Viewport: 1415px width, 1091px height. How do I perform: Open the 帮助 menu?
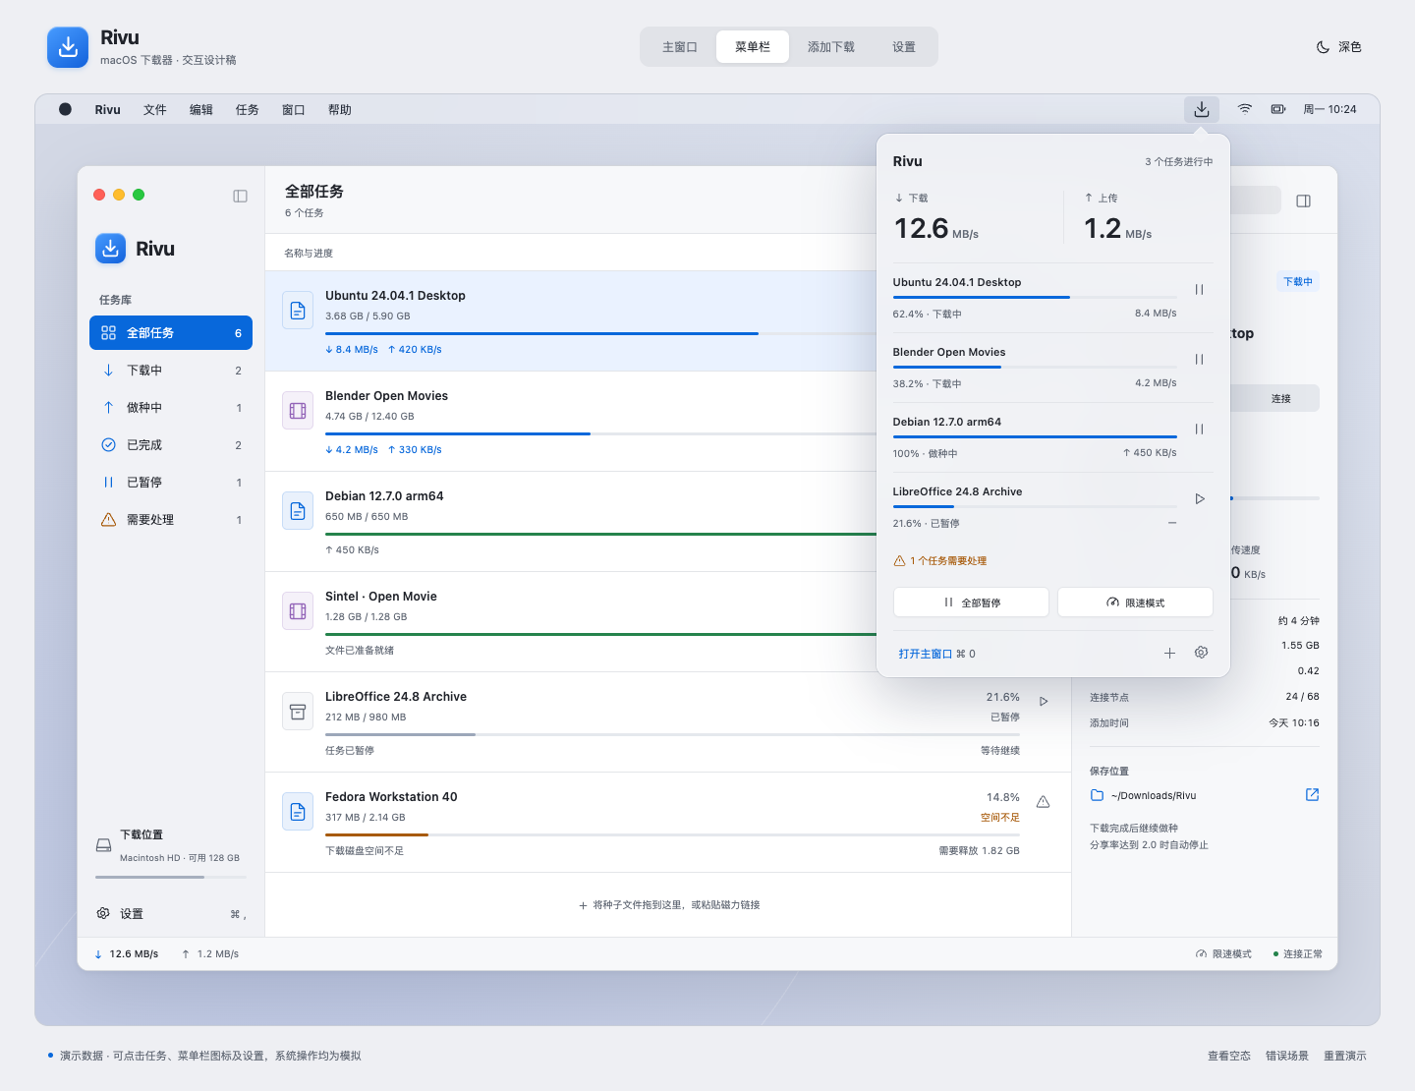coord(340,110)
